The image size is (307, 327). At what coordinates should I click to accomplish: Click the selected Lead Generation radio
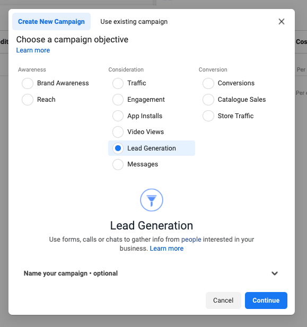click(118, 148)
